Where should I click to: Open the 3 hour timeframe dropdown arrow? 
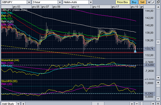pos(60,2)
